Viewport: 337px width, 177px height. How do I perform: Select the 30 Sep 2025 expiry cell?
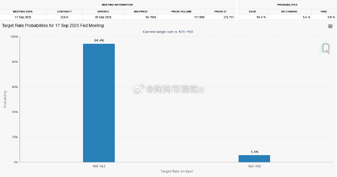pos(103,18)
